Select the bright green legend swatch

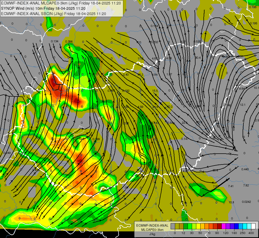[x=190, y=226]
